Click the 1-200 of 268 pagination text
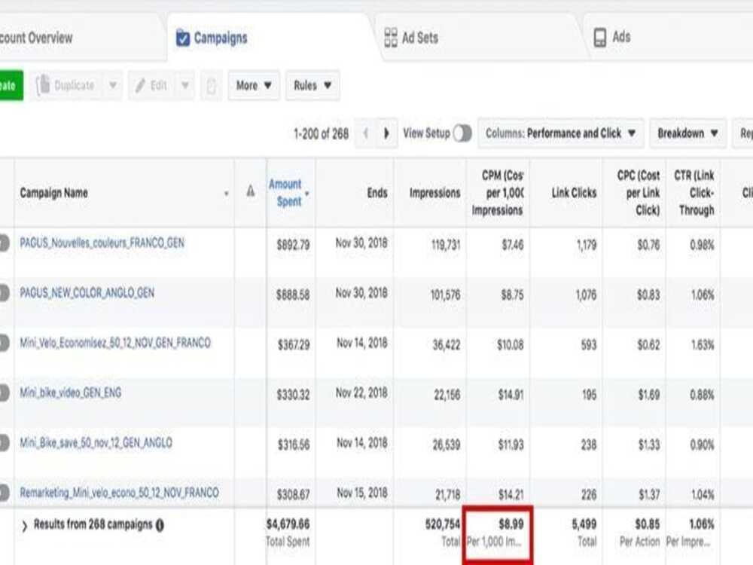 coord(321,133)
